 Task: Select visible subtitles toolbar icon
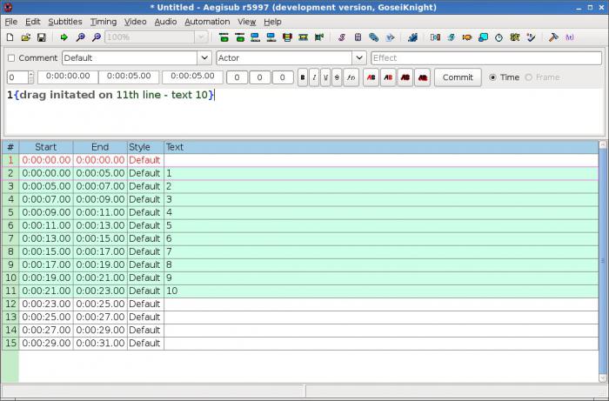pos(287,37)
